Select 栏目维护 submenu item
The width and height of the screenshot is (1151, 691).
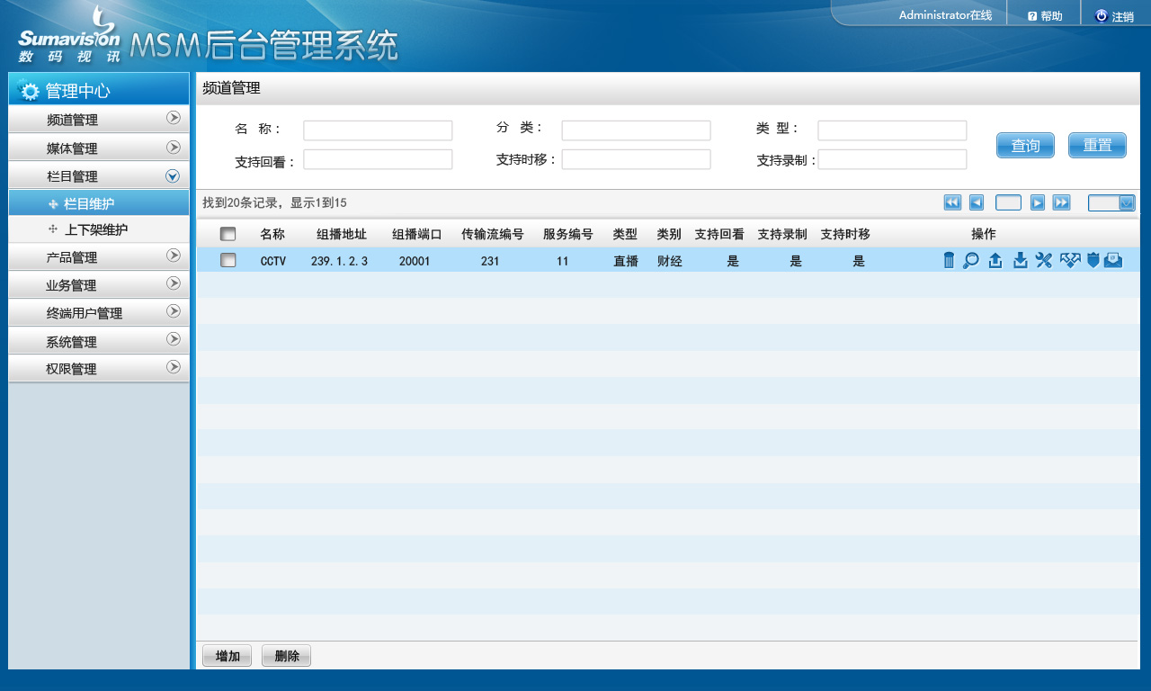(x=99, y=203)
